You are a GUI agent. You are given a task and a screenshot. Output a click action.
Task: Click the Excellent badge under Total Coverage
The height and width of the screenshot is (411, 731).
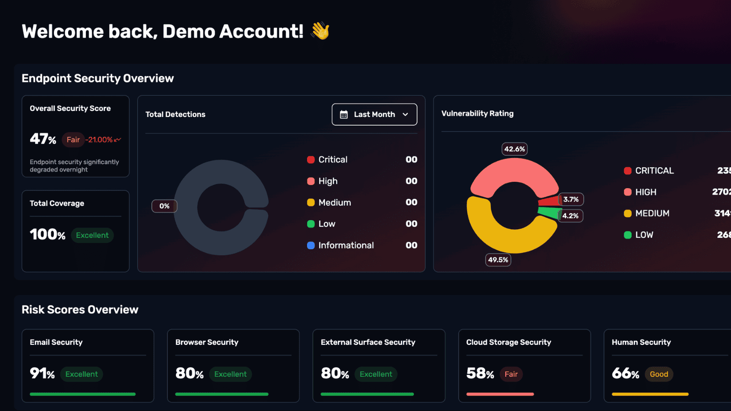coord(92,235)
